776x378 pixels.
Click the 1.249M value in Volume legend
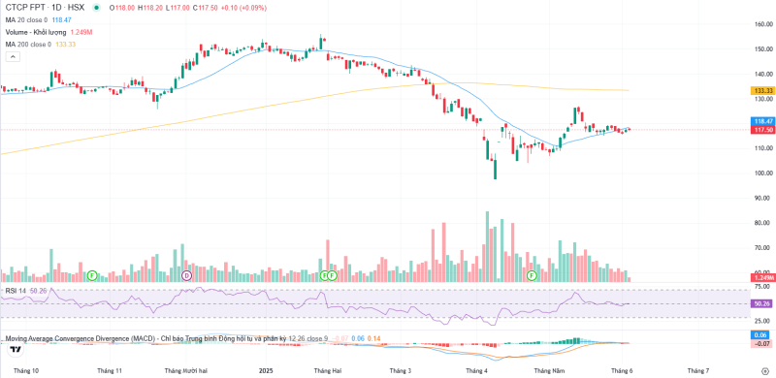click(x=81, y=32)
